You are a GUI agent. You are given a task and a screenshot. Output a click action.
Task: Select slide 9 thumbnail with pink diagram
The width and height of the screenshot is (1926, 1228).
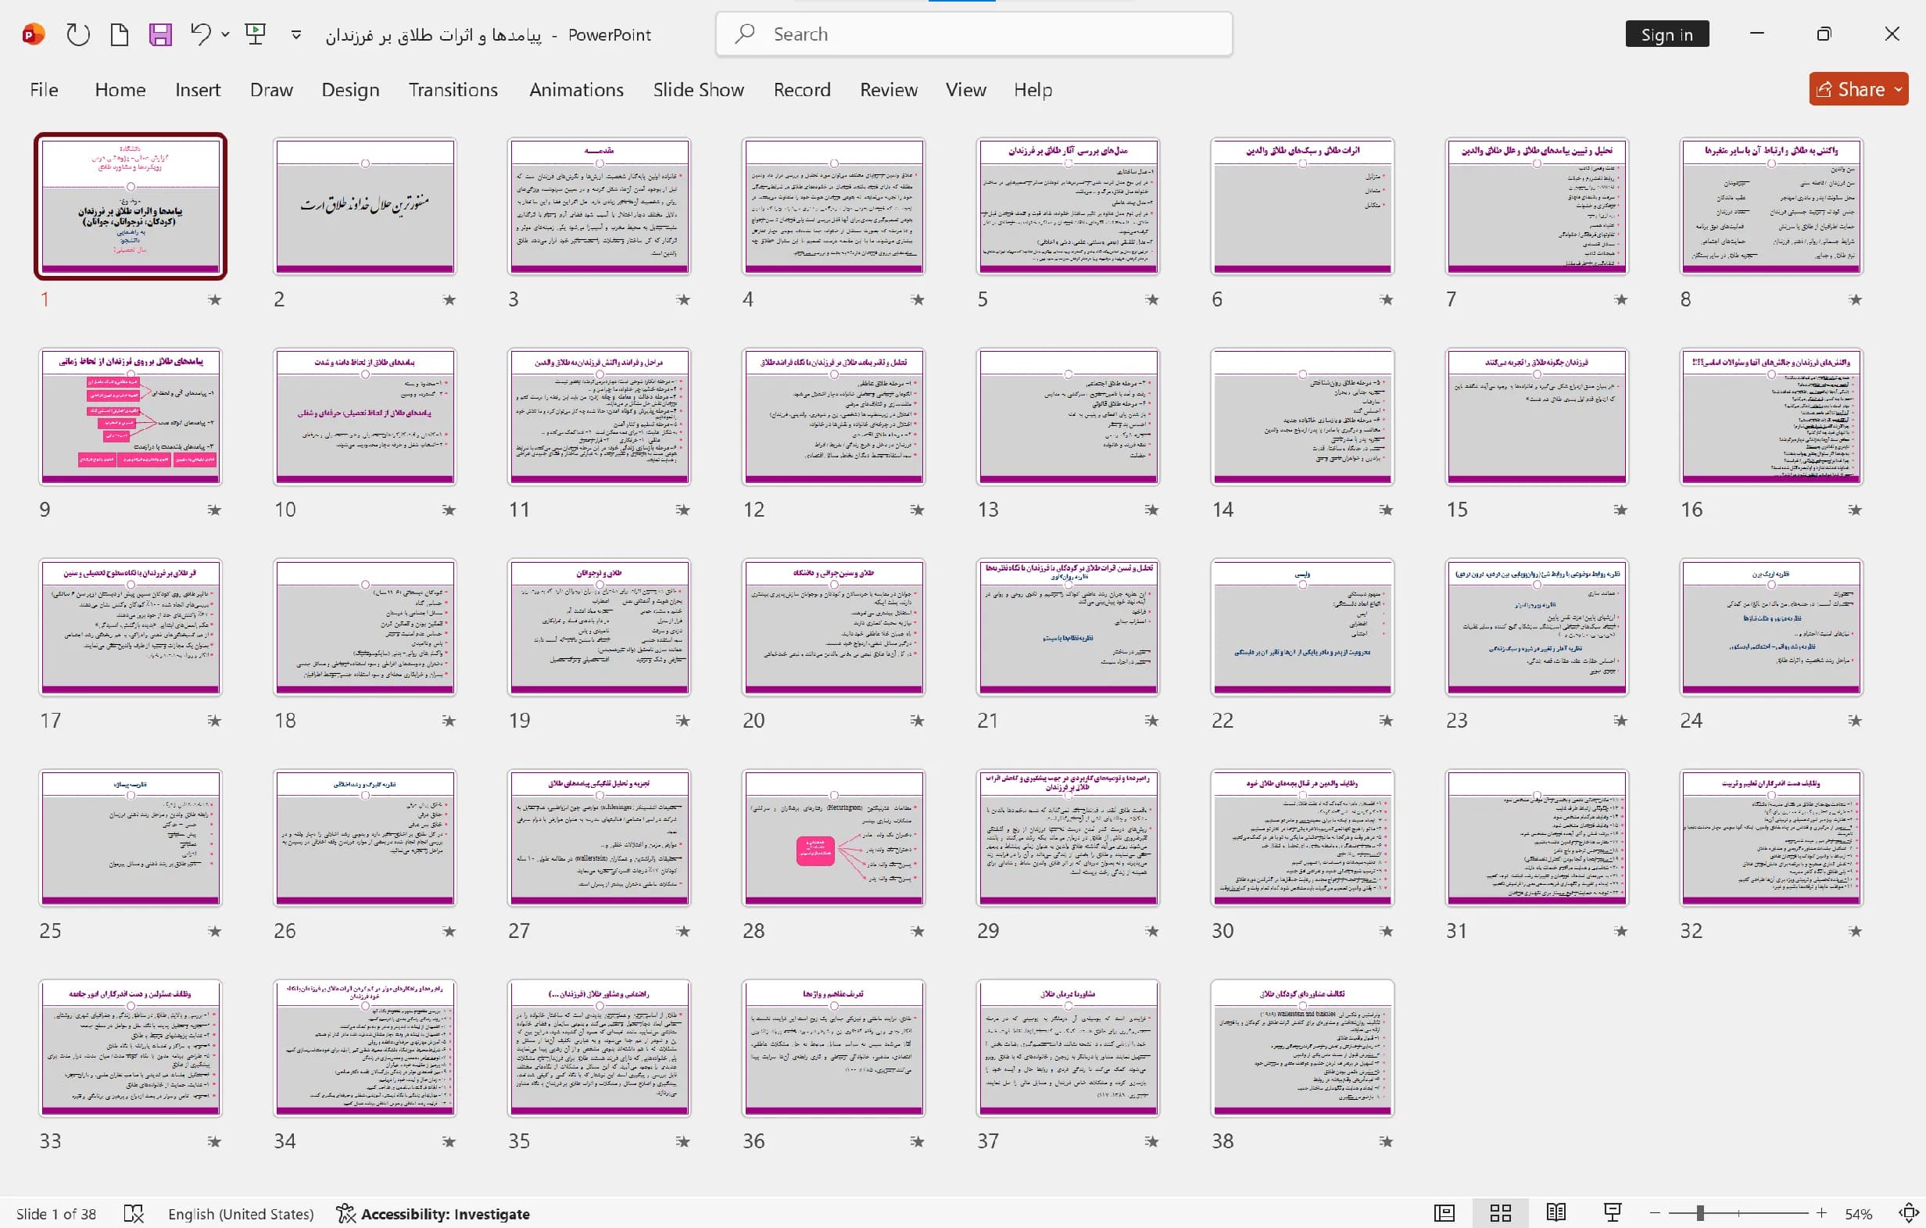coord(131,417)
